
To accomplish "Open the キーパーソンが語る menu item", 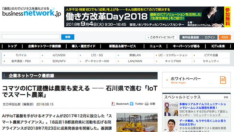I will pos(186,46).
